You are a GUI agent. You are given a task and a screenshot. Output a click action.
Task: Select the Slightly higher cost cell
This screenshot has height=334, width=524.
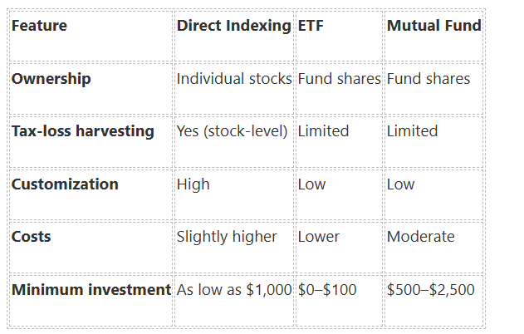click(x=227, y=237)
